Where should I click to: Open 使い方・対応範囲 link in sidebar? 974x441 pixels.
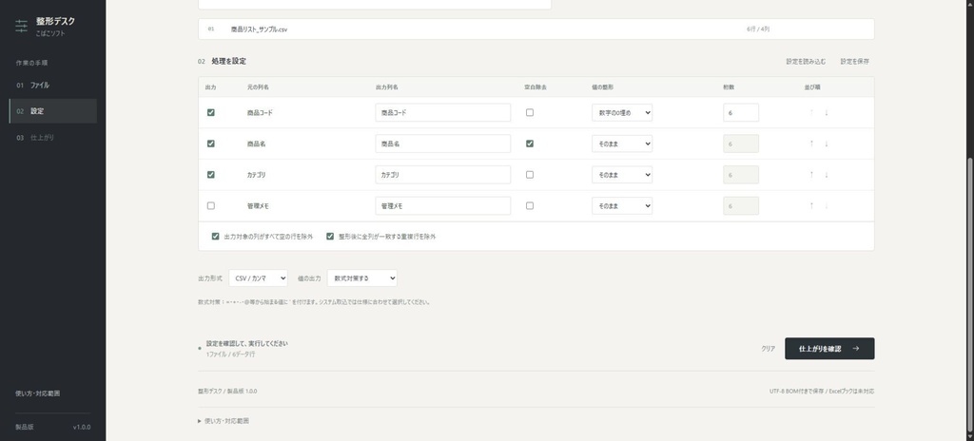38,393
